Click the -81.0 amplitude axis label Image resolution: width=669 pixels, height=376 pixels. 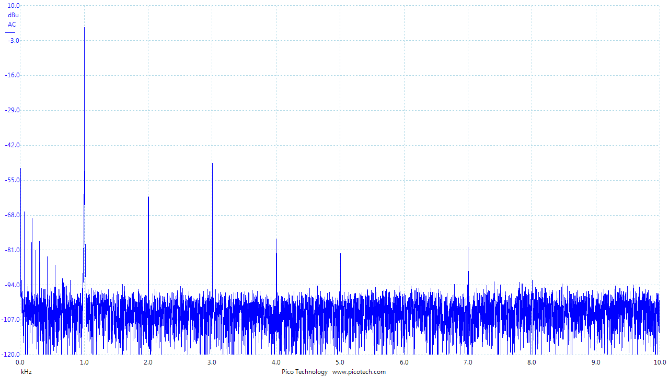pyautogui.click(x=13, y=250)
